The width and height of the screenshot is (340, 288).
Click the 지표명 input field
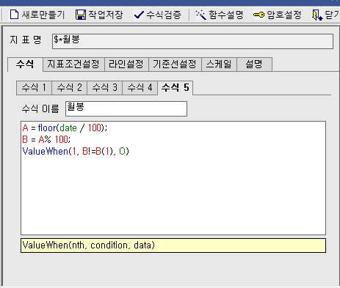pyautogui.click(x=192, y=42)
